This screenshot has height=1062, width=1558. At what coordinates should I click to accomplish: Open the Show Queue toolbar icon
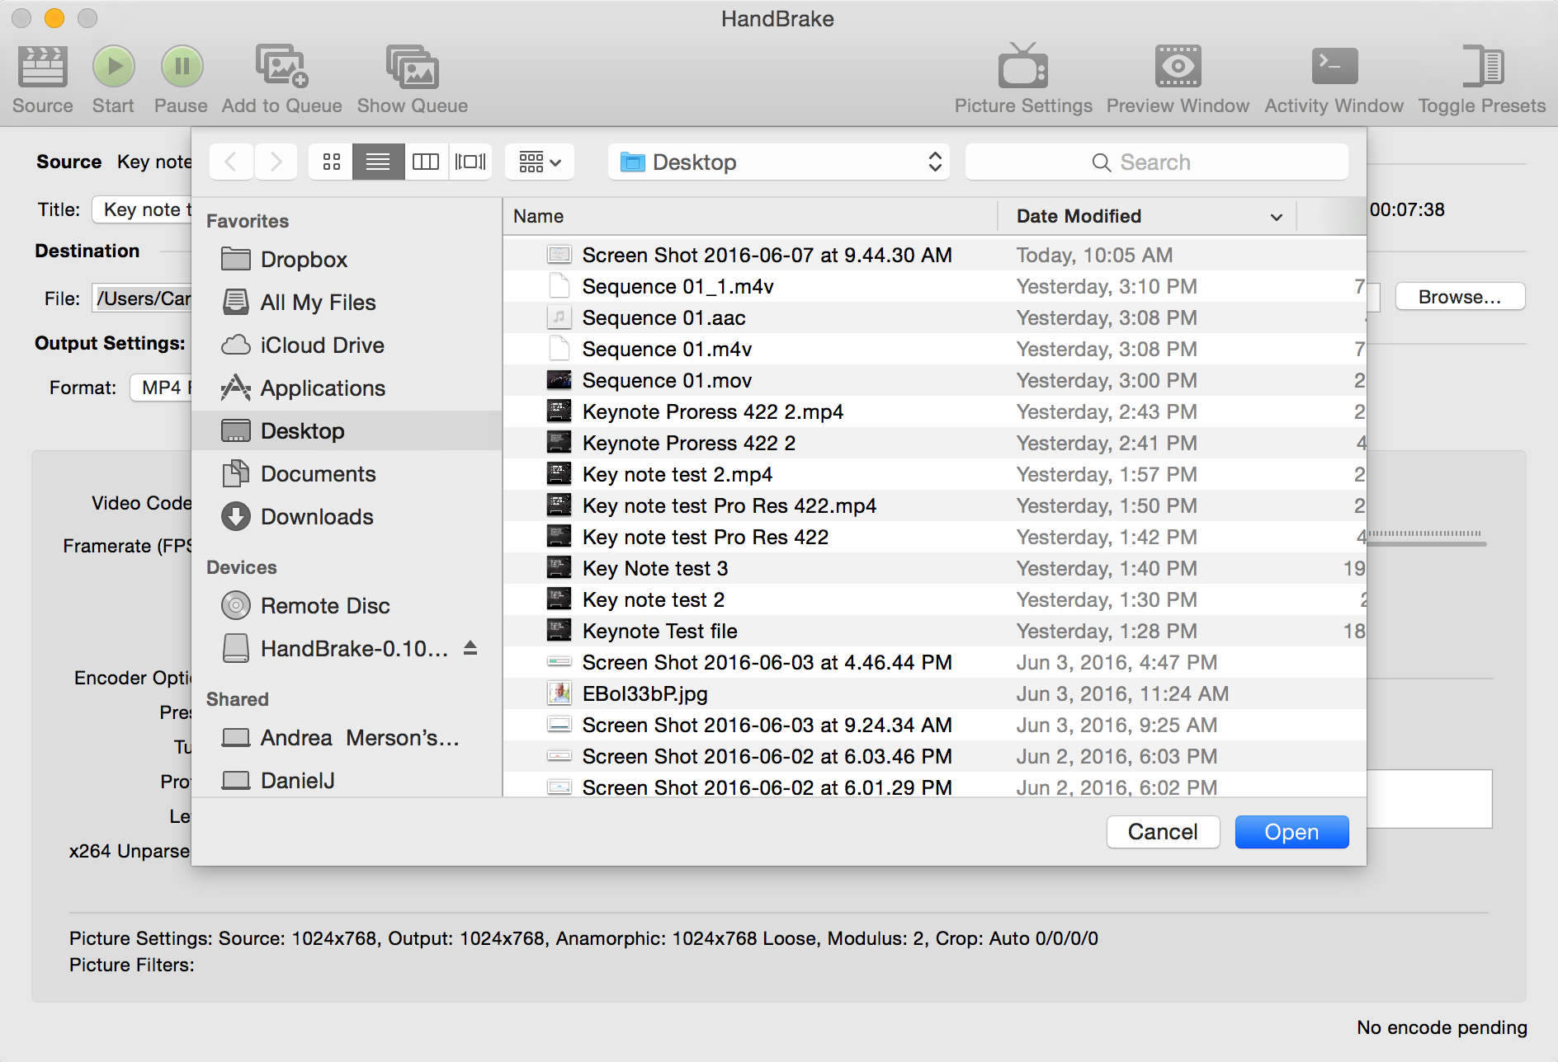click(412, 67)
